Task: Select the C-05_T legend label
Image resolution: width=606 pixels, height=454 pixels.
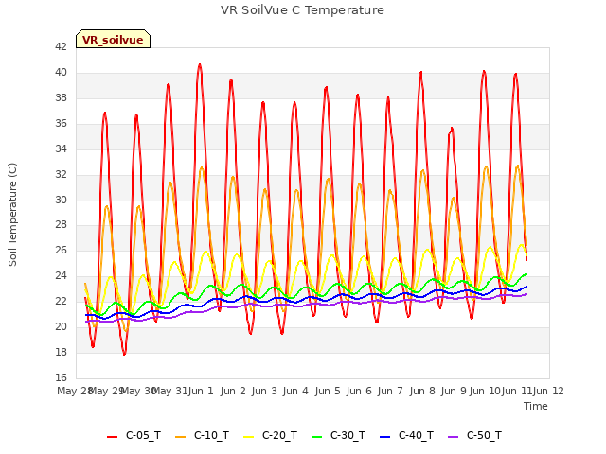Action: click(143, 435)
